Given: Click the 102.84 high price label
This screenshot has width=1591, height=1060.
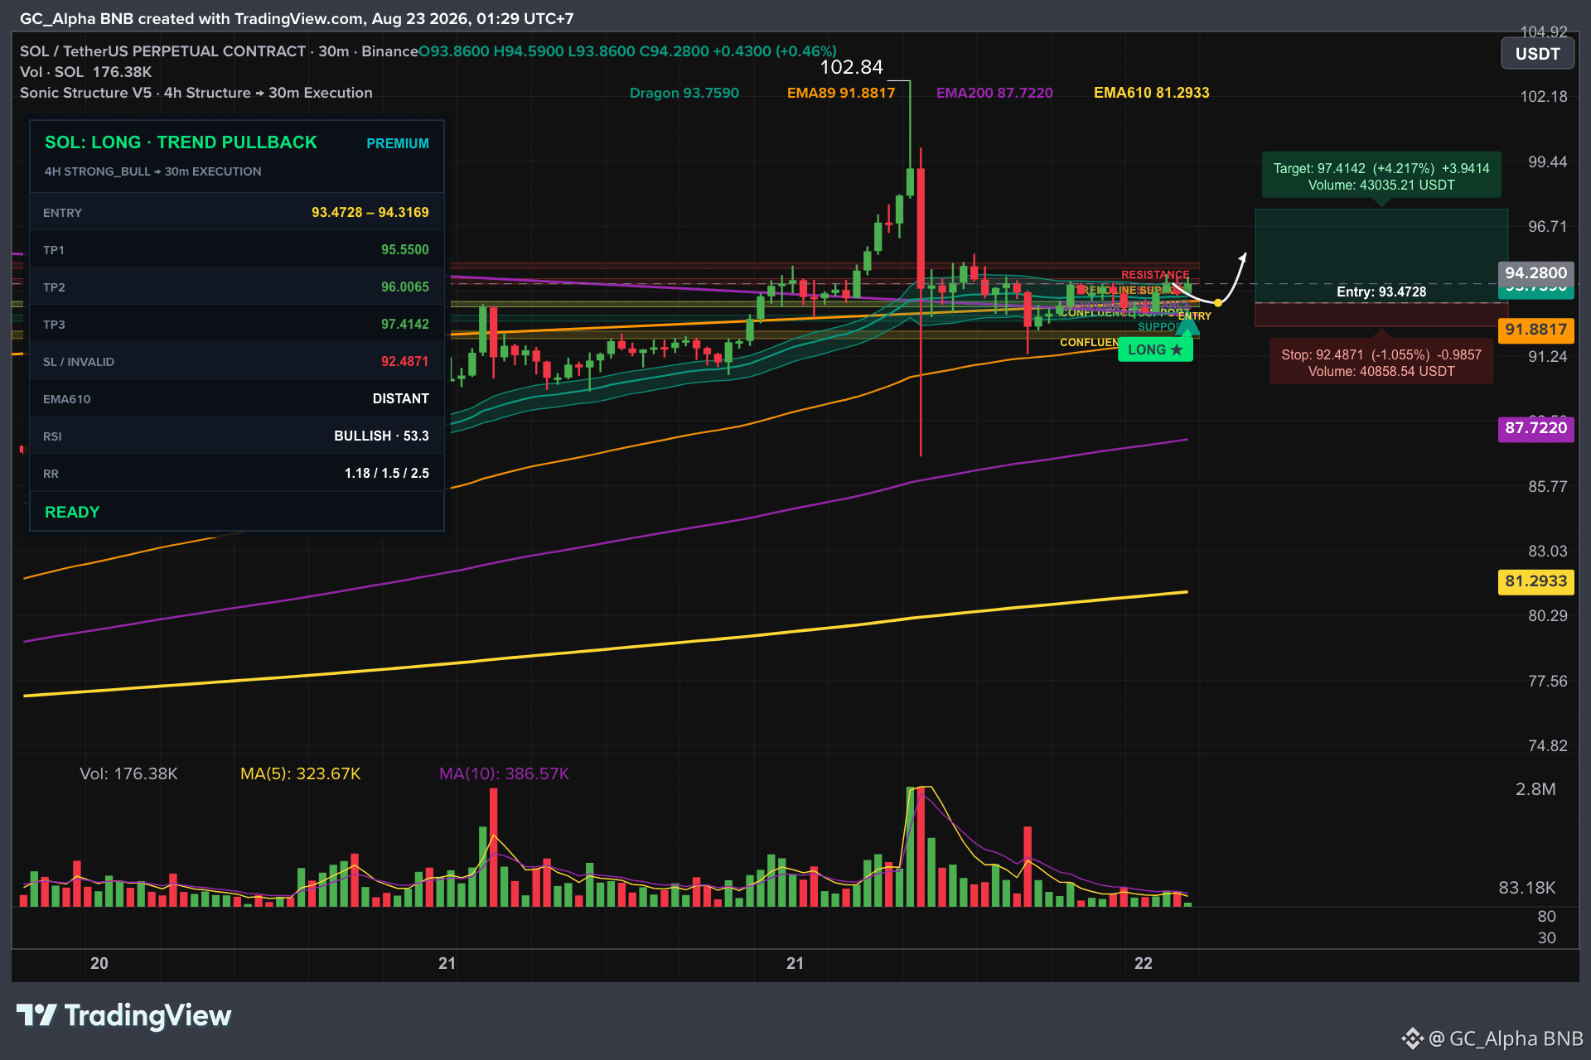Looking at the screenshot, I should [851, 67].
